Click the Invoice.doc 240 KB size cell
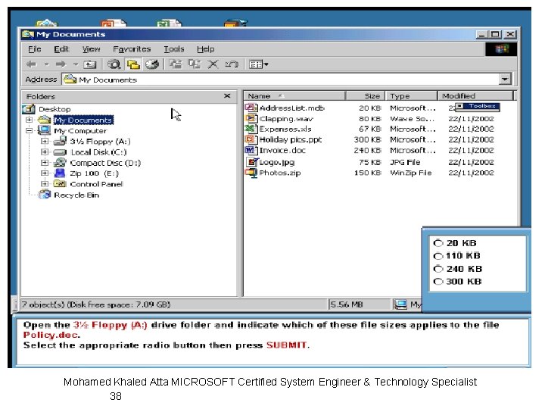545x409 pixels. 368,150
